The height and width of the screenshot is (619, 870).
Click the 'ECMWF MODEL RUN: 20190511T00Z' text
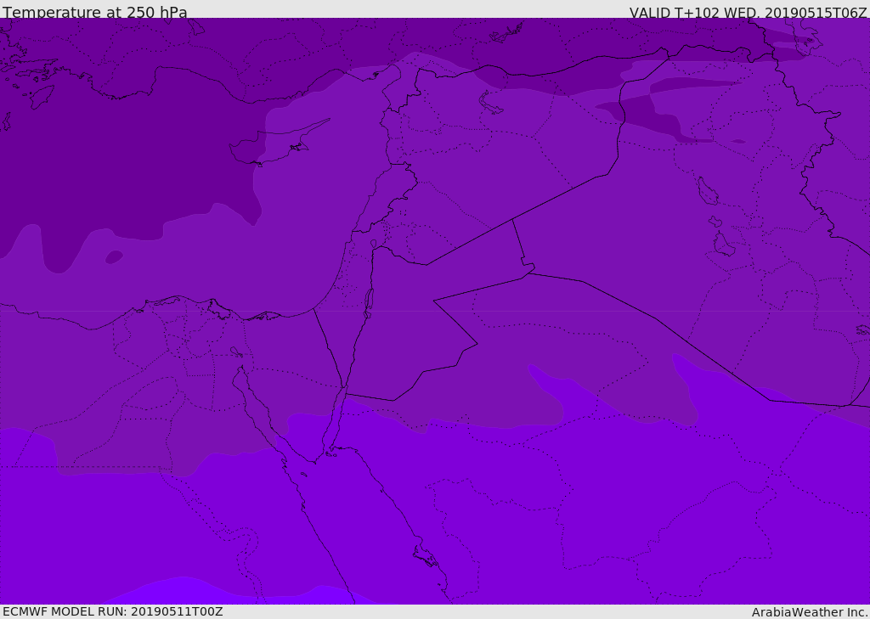pyautogui.click(x=113, y=612)
